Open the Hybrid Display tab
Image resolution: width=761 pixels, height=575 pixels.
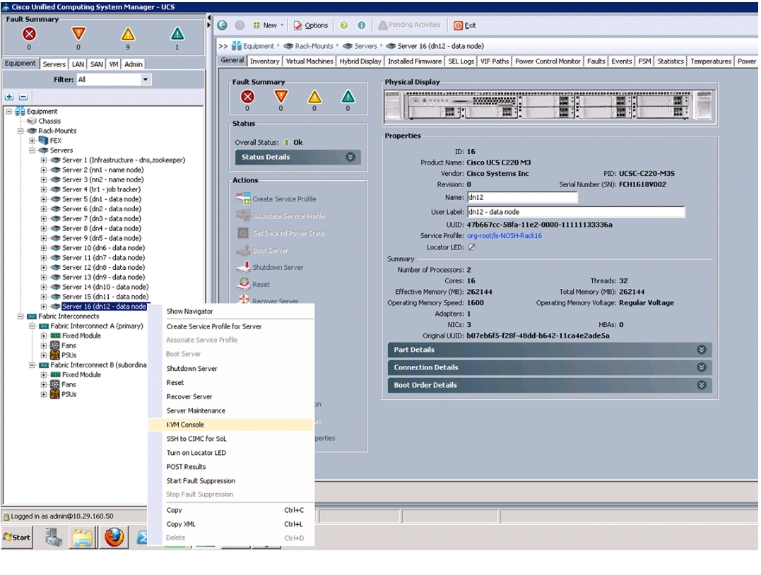coord(360,61)
